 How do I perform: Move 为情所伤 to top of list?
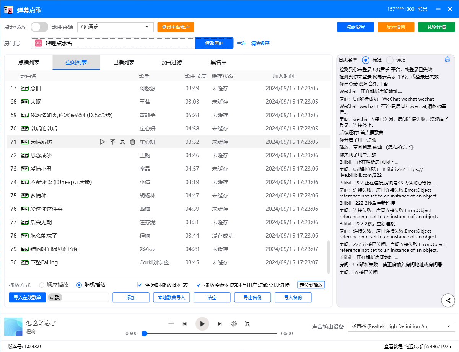pyautogui.click(x=112, y=142)
